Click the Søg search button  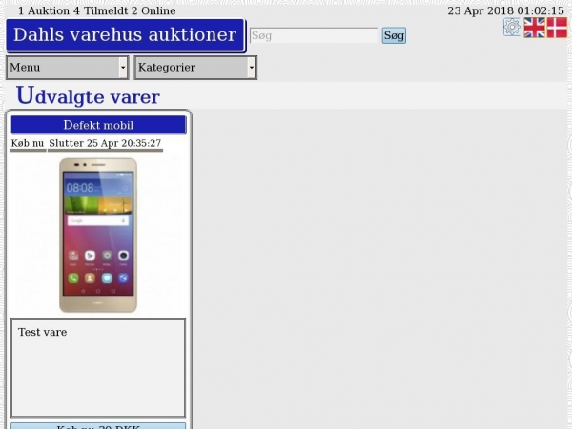pyautogui.click(x=394, y=35)
